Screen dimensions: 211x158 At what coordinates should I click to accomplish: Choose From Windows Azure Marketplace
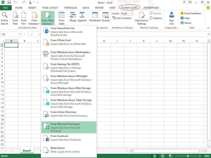(69, 55)
